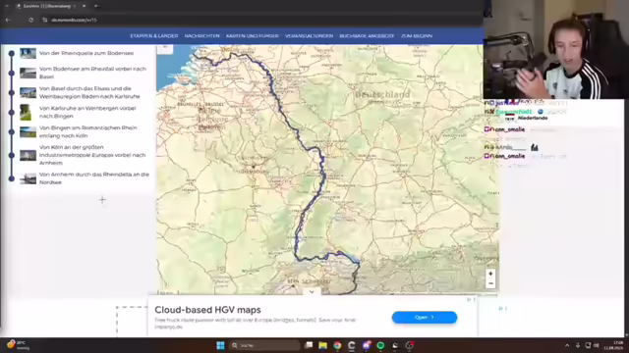Expand the plus icon below the stage list
629x353 pixels.
(x=102, y=200)
